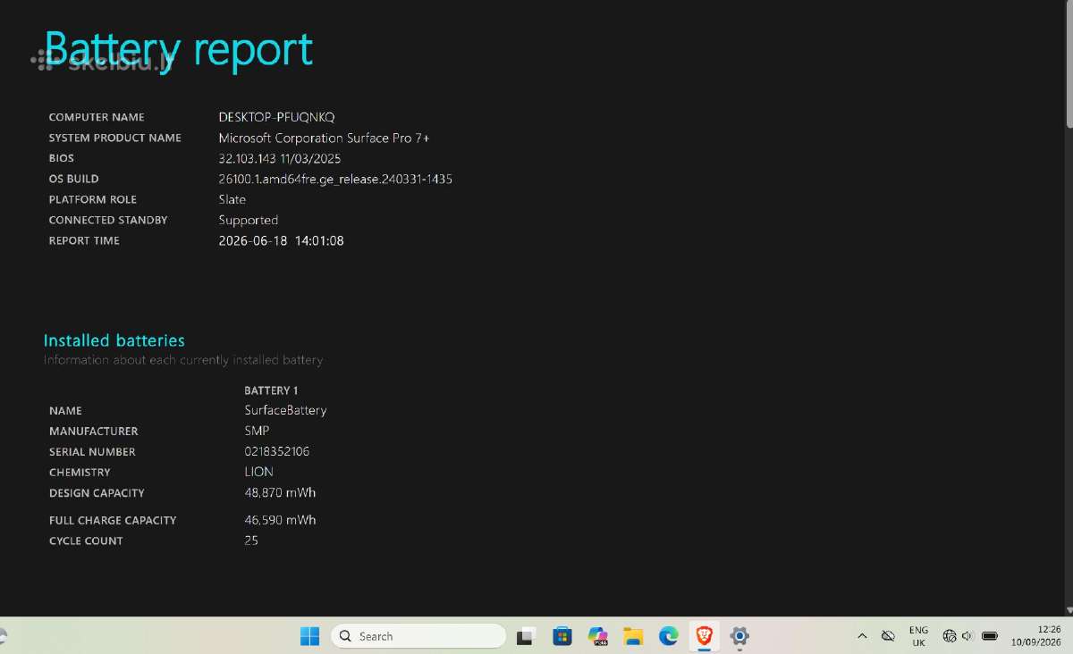Viewport: 1073px width, 654px height.
Task: Launch Microsoft Edge from the taskbar
Action: (x=668, y=636)
